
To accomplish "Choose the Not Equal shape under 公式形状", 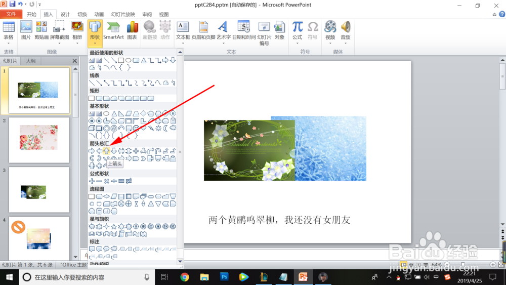I will tap(129, 181).
